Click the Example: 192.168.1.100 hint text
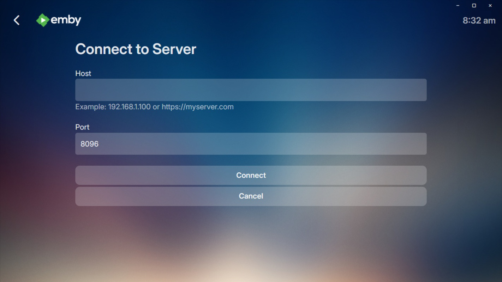This screenshot has height=282, width=502. pyautogui.click(x=154, y=107)
